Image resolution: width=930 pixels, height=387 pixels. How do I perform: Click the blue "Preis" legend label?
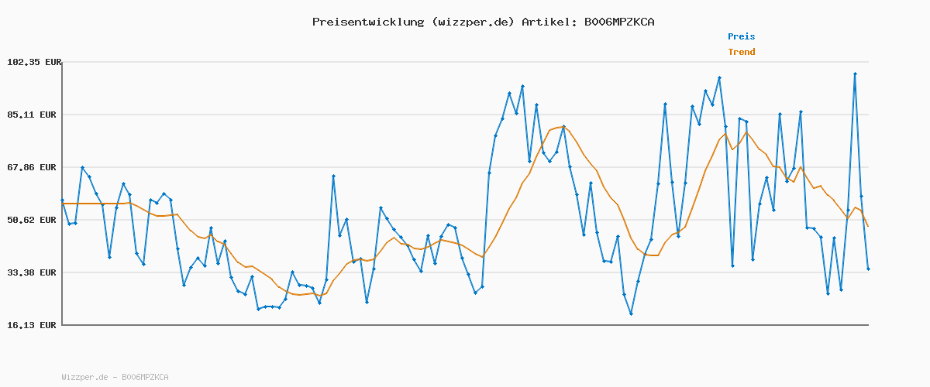pos(741,36)
